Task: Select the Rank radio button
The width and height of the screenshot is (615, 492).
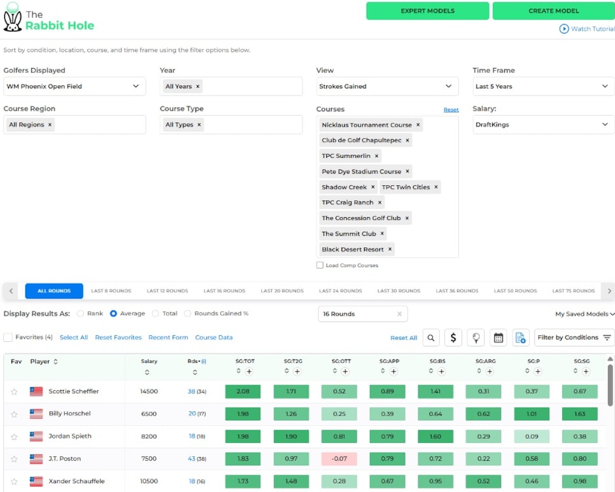Action: coord(80,314)
